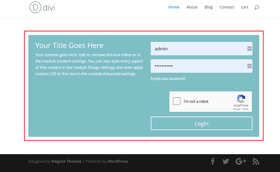Viewport: 280px width, 172px height.
Task: Focus the username field containing admin
Action: [x=202, y=48]
